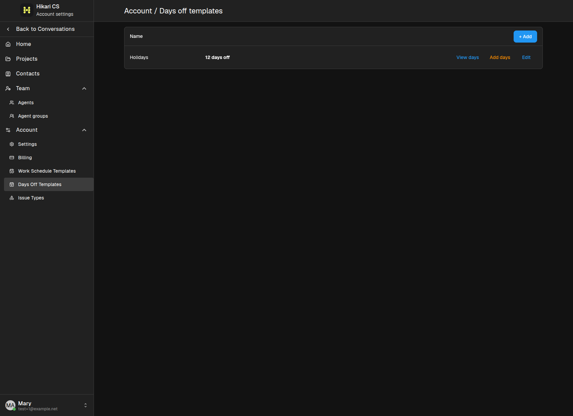Viewport: 573px width, 416px height.
Task: Click Mary's MA avatar
Action: pyautogui.click(x=10, y=405)
